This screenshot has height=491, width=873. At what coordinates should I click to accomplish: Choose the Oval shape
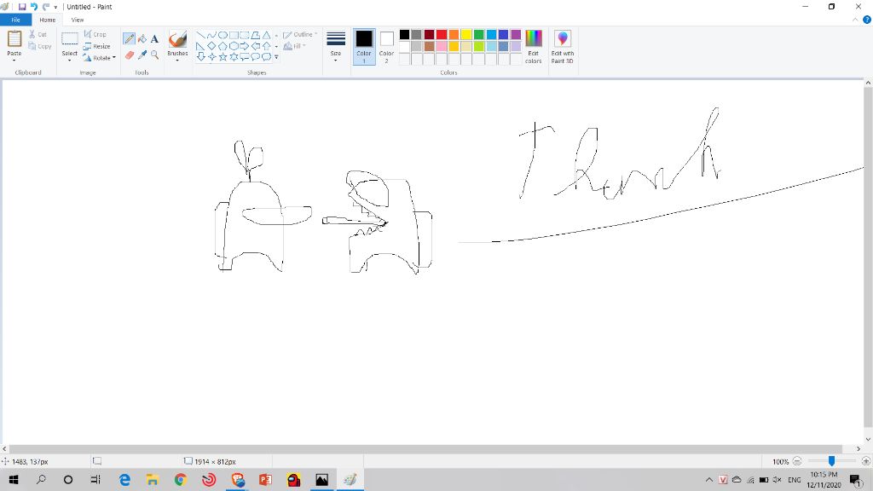click(223, 35)
